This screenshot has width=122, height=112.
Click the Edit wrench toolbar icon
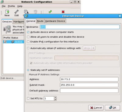click(16, 12)
